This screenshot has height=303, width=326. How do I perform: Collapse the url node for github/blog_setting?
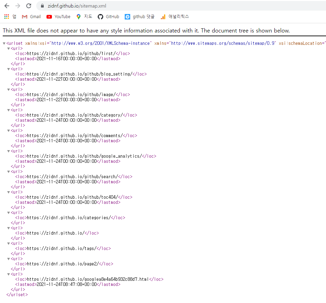pyautogui.click(x=9, y=69)
